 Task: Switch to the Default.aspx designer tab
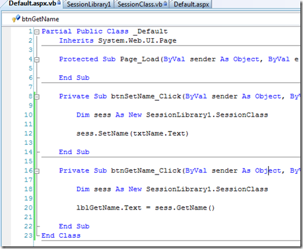click(x=191, y=4)
